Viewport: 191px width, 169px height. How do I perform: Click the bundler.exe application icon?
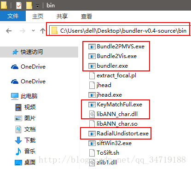[92, 66]
